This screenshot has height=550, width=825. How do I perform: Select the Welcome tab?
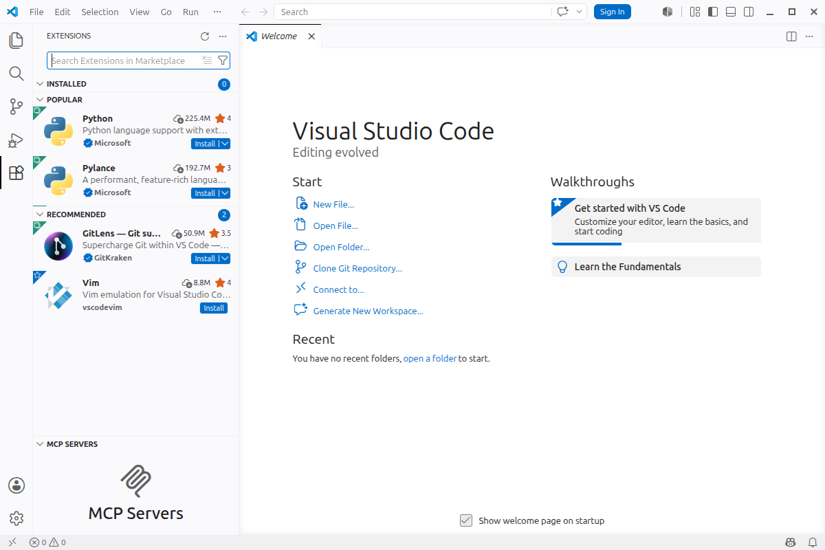pos(280,36)
